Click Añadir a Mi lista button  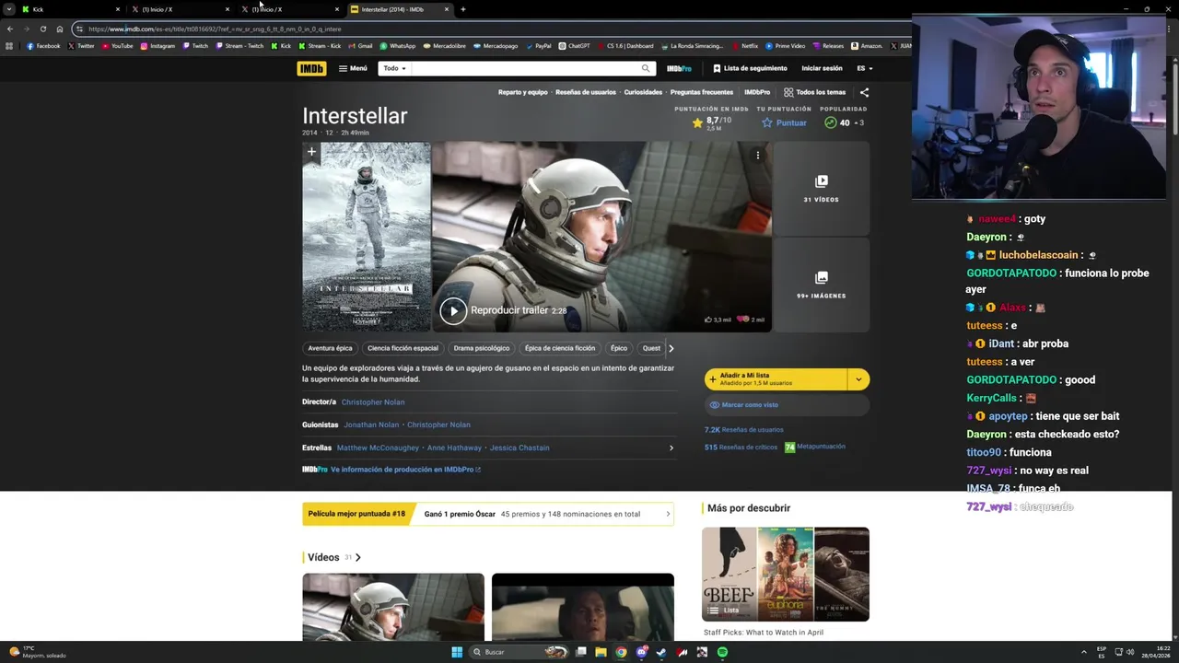point(776,379)
